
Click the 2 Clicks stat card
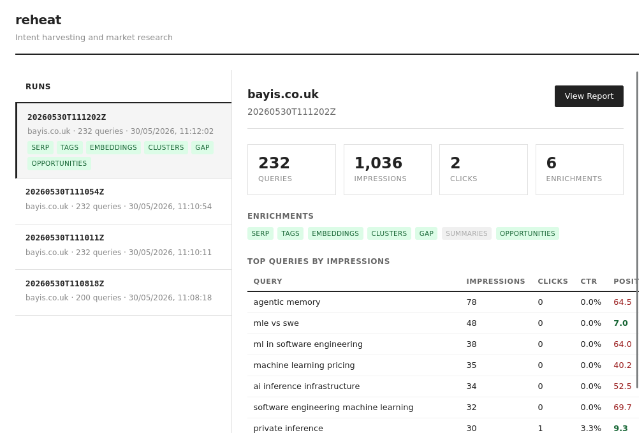483,169
